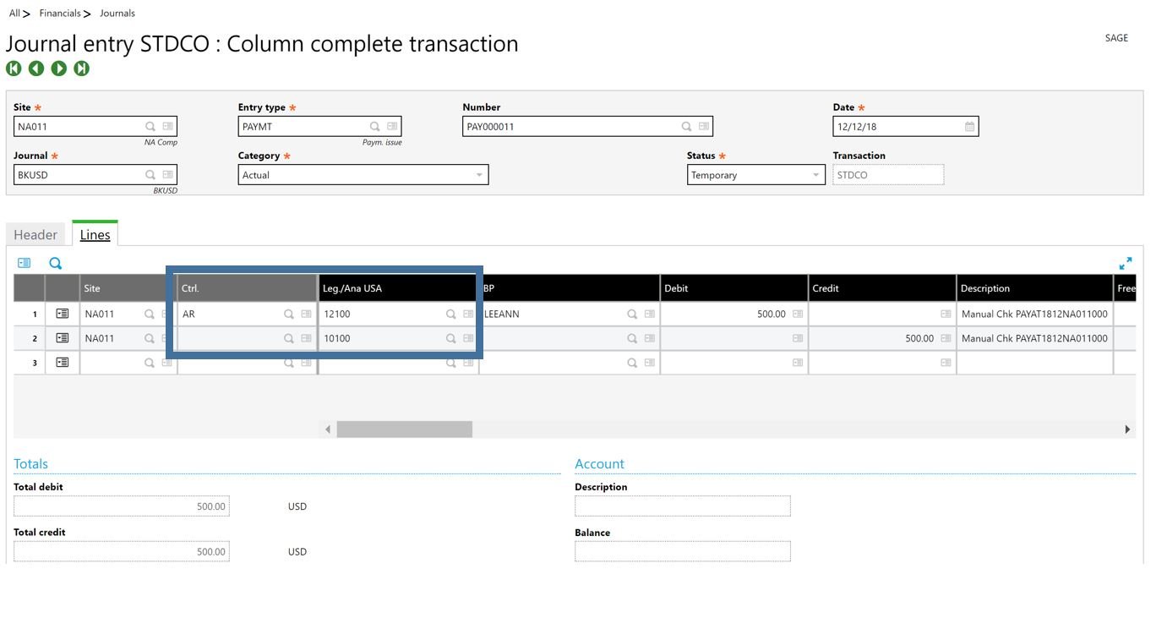
Task: Click the Financials breadcrumb link
Action: click(60, 14)
